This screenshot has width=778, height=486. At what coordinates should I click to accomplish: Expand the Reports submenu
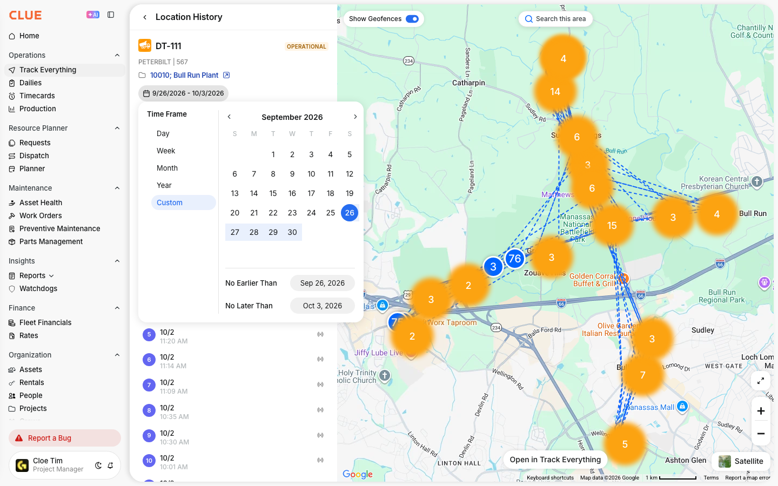[x=51, y=276]
